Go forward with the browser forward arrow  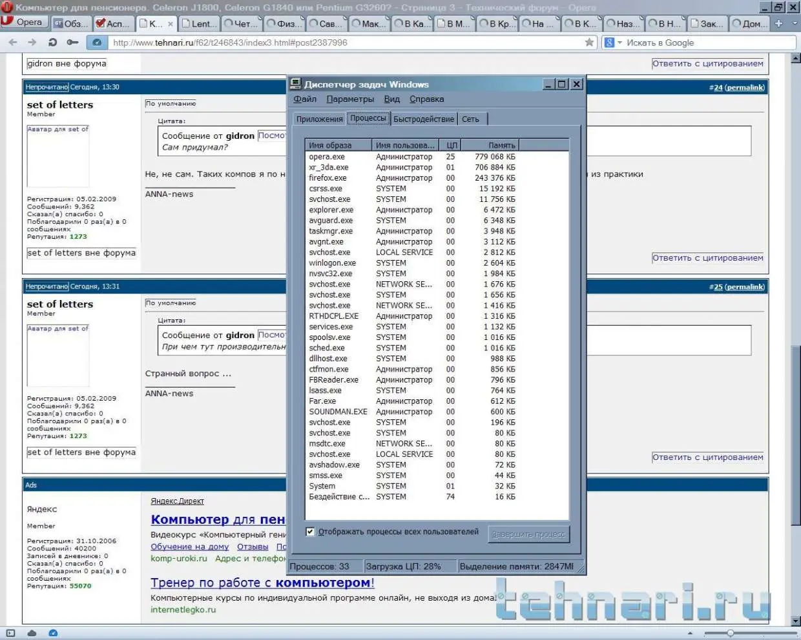pyautogui.click(x=32, y=43)
